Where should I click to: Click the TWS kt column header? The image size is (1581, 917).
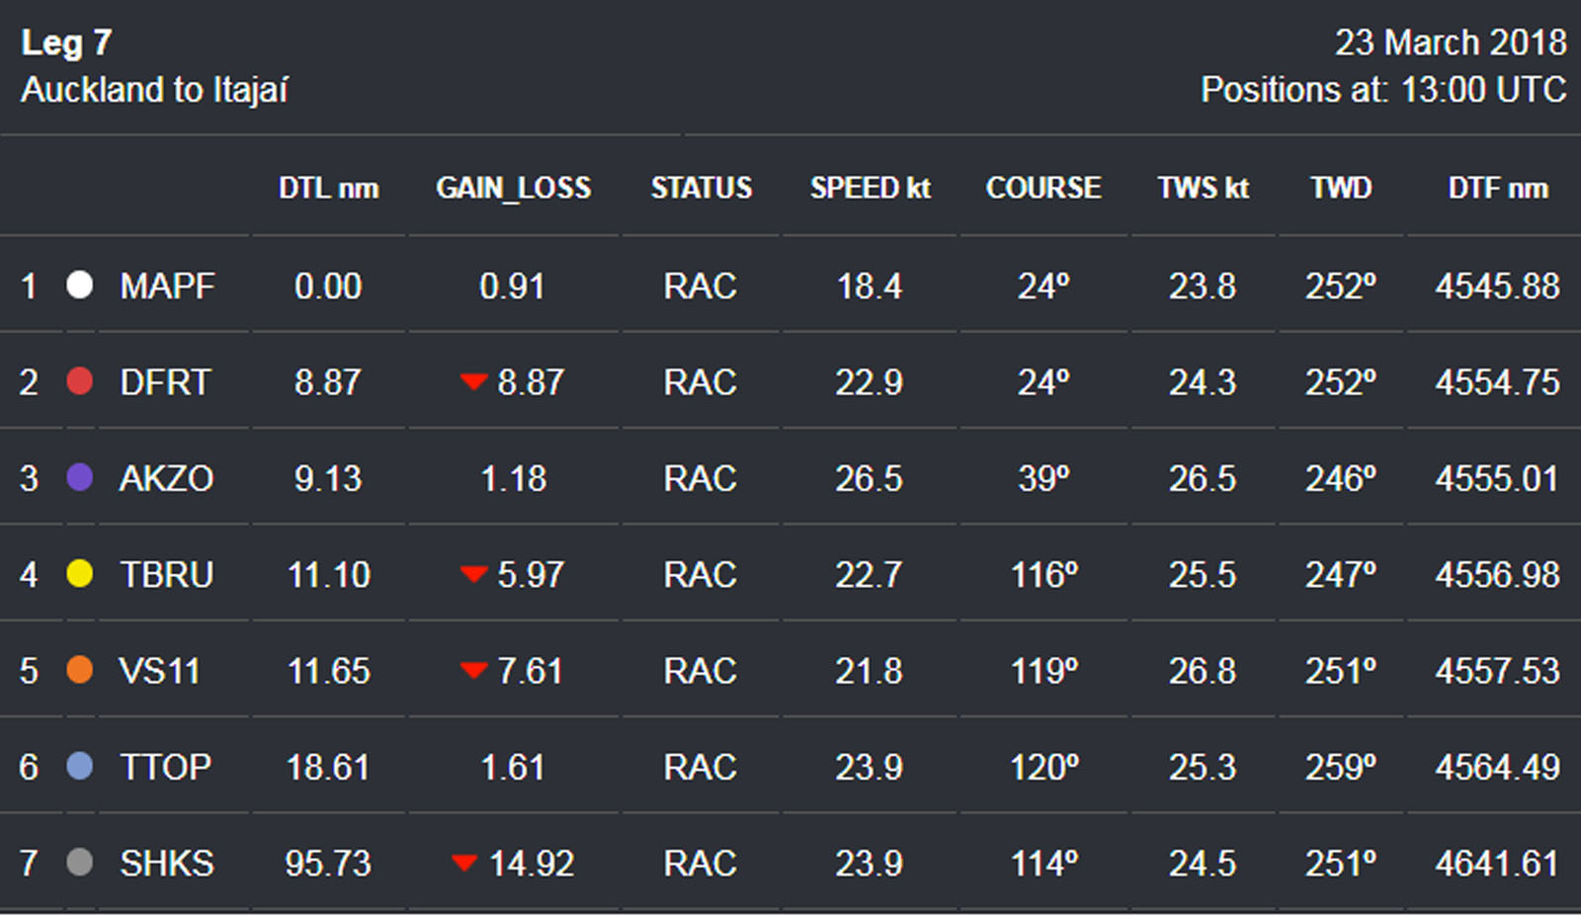(x=1203, y=188)
